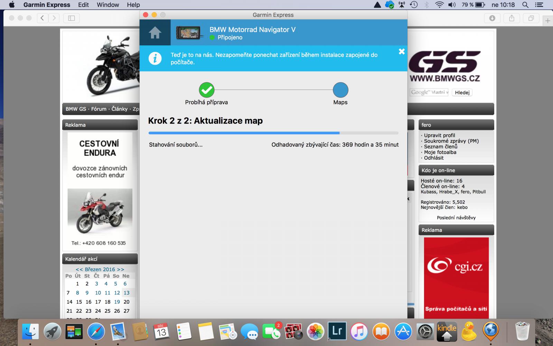Go to previous month in calendar
The image size is (553, 346).
click(79, 269)
